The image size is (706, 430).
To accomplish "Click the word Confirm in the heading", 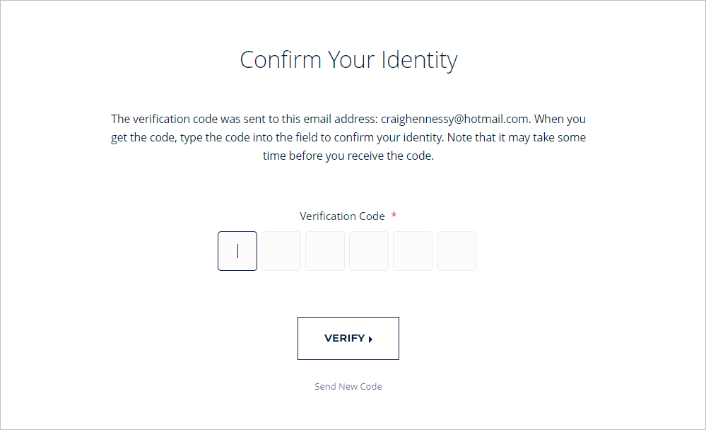I will (280, 59).
